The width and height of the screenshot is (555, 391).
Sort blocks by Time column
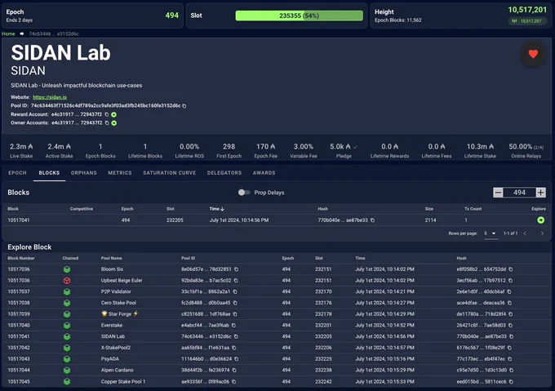(x=216, y=209)
